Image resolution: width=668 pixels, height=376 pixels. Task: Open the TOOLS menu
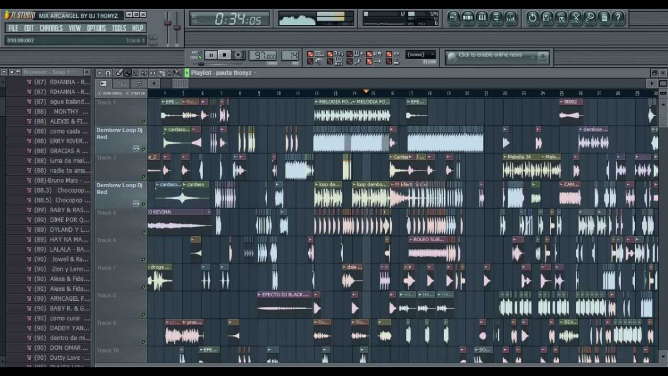pos(119,28)
